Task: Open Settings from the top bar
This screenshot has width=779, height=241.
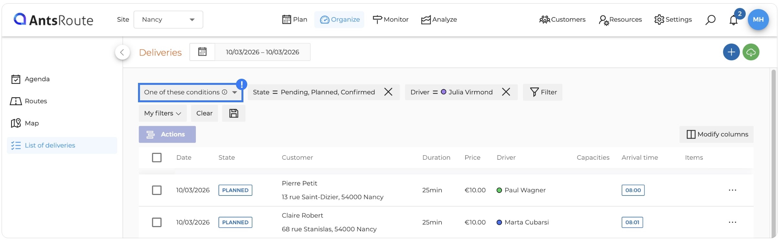Action: (673, 20)
